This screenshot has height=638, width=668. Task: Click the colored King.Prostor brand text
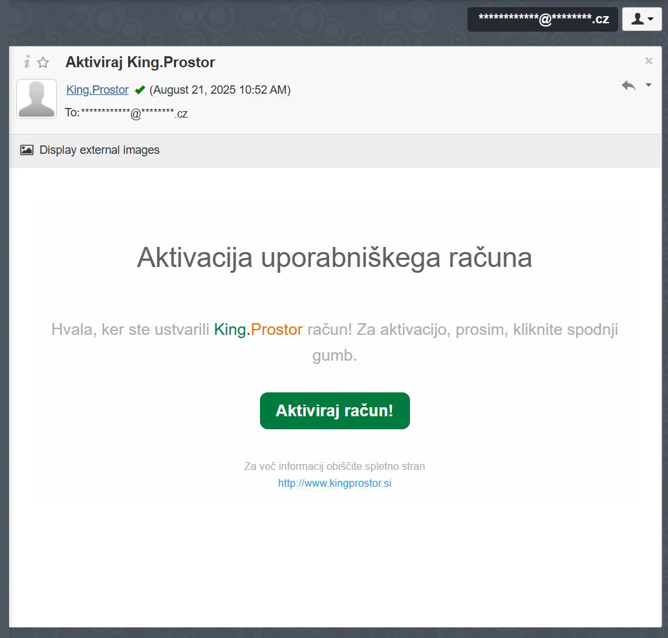258,329
